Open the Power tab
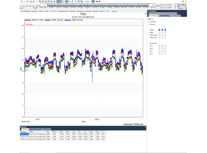The height and width of the screenshot is (153, 207). coord(41,11)
